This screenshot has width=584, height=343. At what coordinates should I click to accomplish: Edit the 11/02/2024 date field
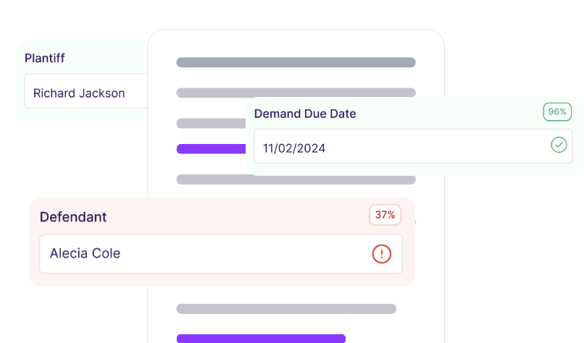click(399, 147)
